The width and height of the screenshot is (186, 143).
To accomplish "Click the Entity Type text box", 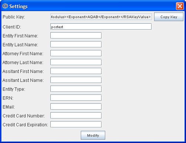I will coord(76,89).
